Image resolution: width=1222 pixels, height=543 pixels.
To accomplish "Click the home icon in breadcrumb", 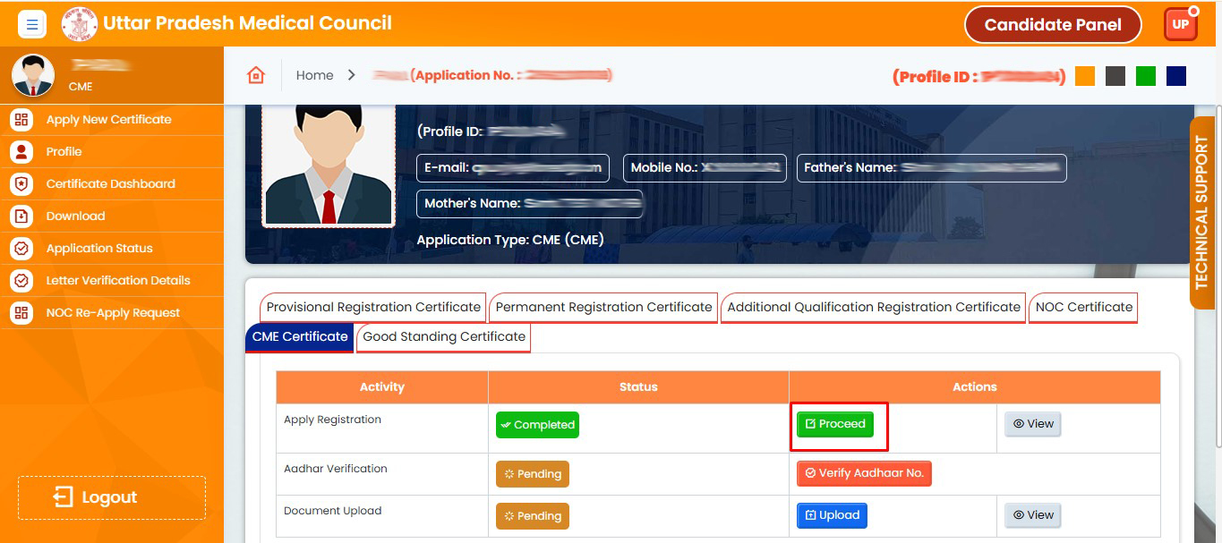I will pyautogui.click(x=256, y=75).
